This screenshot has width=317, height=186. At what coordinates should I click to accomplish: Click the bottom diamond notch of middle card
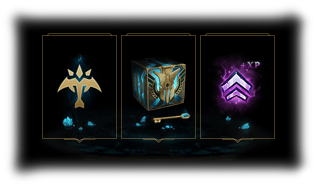159,140
